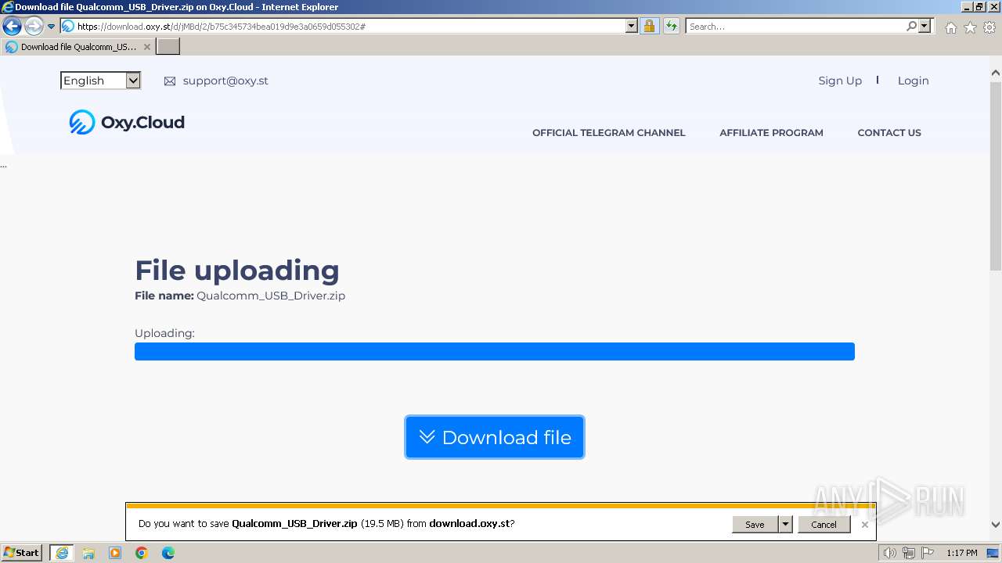Open the Home page icon
1002x563 pixels.
pyautogui.click(x=950, y=27)
